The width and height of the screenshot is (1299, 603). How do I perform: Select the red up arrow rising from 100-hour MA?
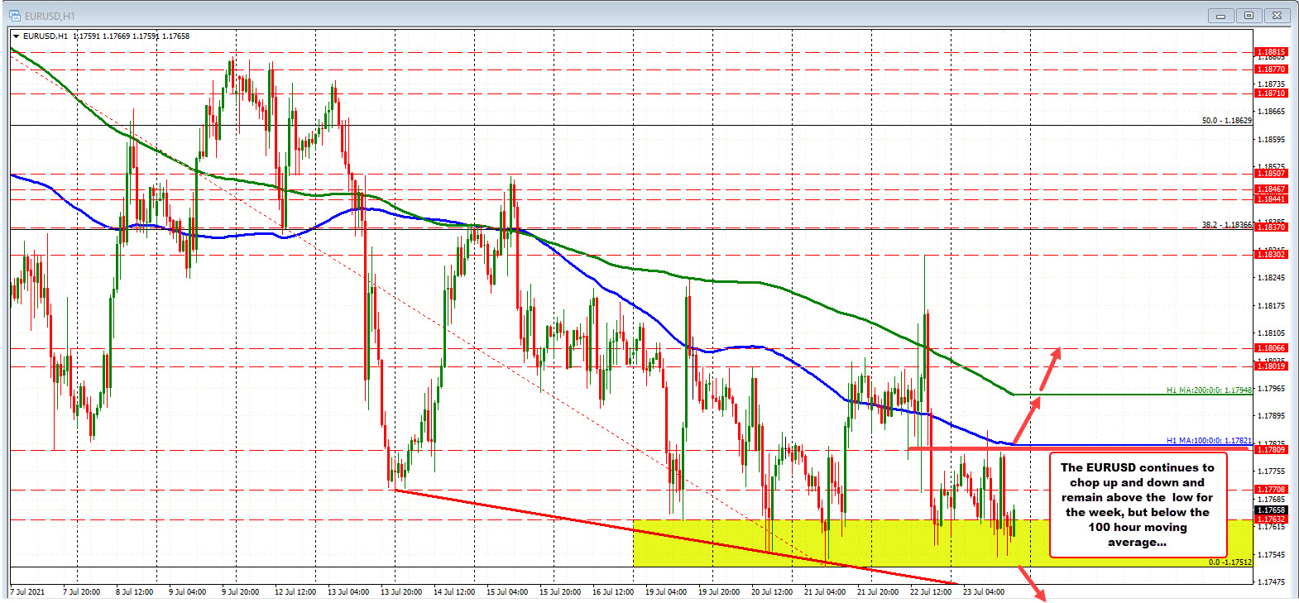coord(1026,421)
